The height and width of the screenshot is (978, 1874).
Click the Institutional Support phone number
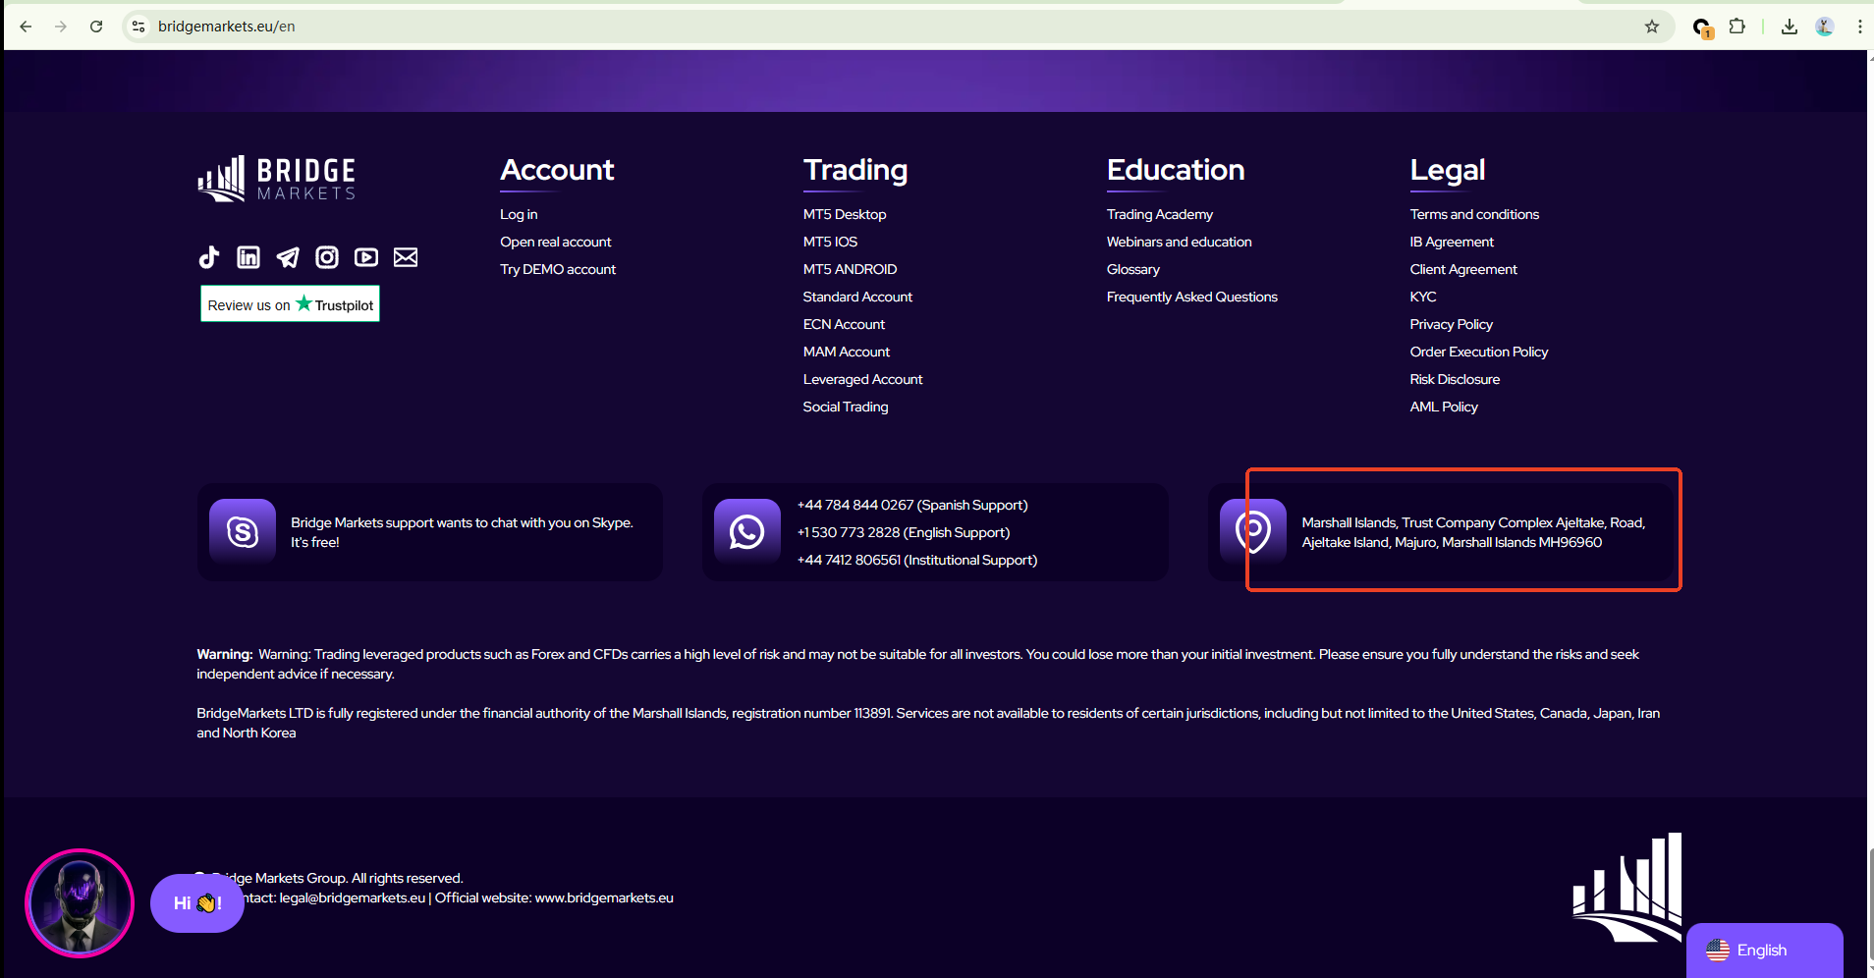pyautogui.click(x=917, y=560)
